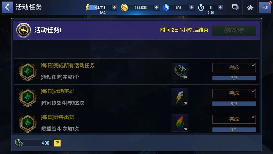Open the chat speech bubble icon

click(x=235, y=7)
